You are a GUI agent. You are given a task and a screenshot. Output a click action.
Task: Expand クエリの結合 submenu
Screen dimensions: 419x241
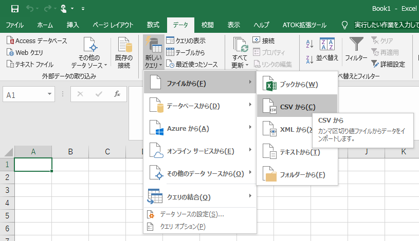200,196
